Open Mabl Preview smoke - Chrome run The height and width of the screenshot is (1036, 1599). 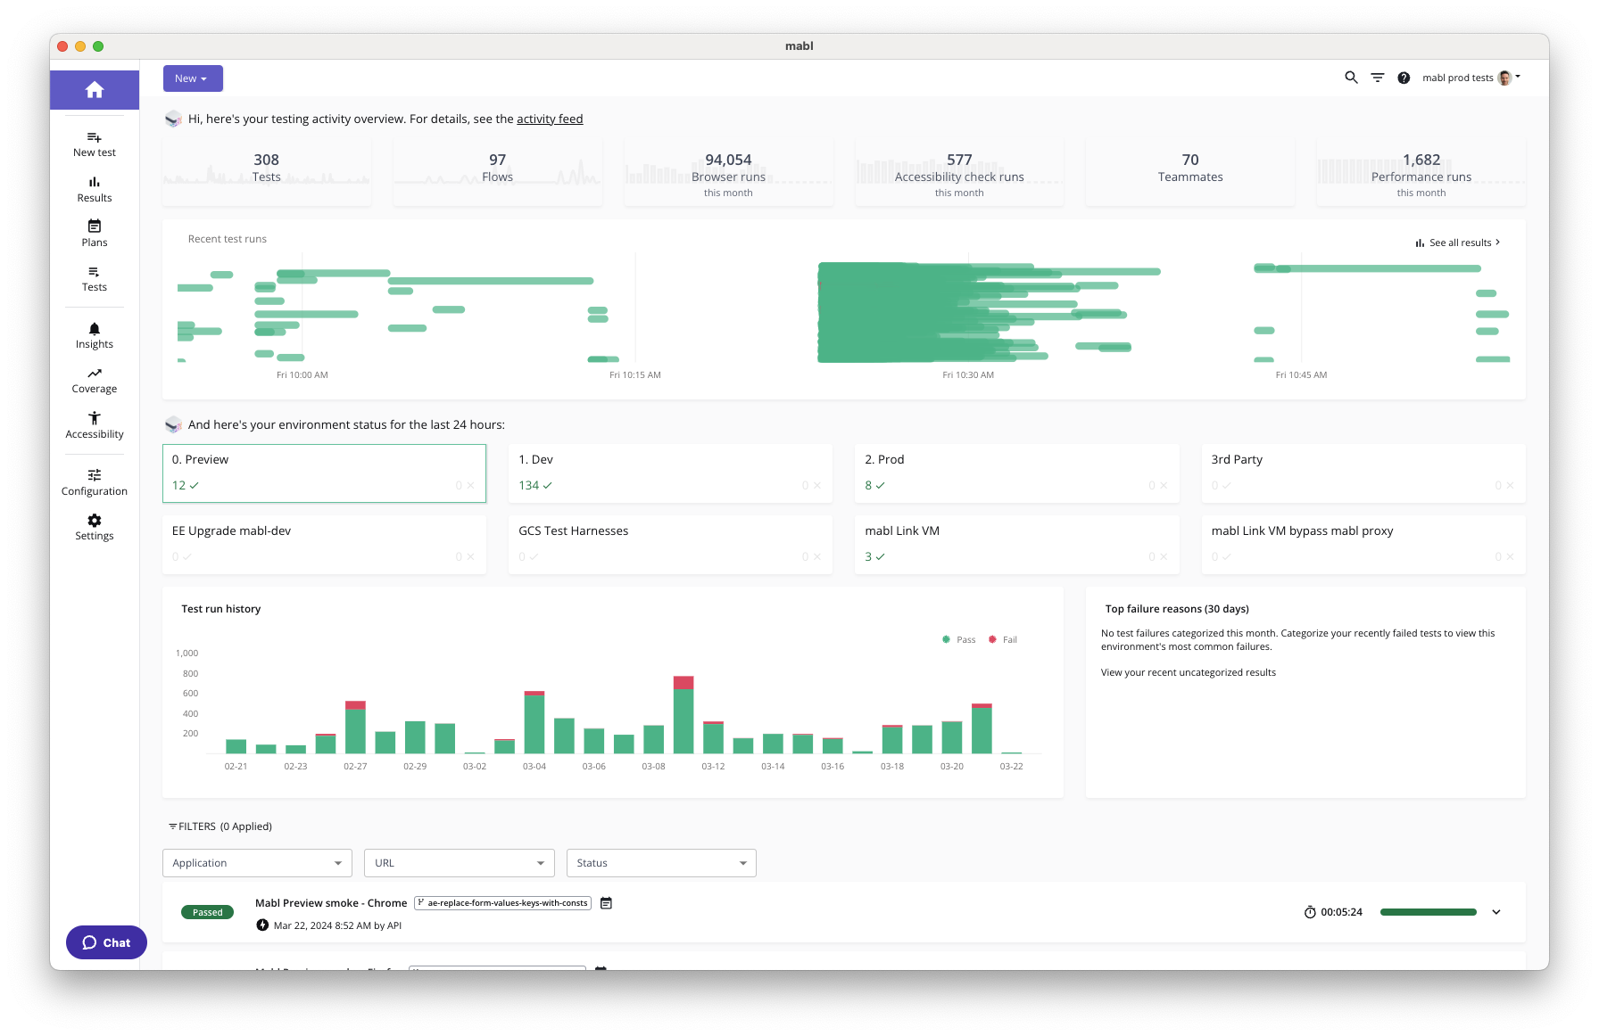tap(331, 903)
